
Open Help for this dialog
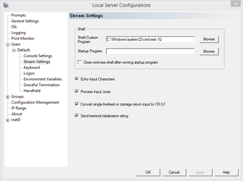coord(226,172)
